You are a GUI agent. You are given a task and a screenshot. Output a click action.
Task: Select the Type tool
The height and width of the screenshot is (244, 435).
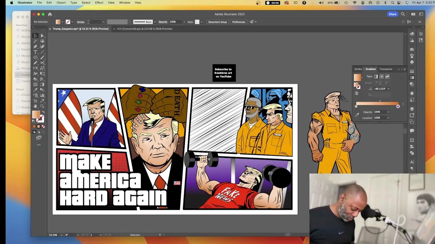35,52
